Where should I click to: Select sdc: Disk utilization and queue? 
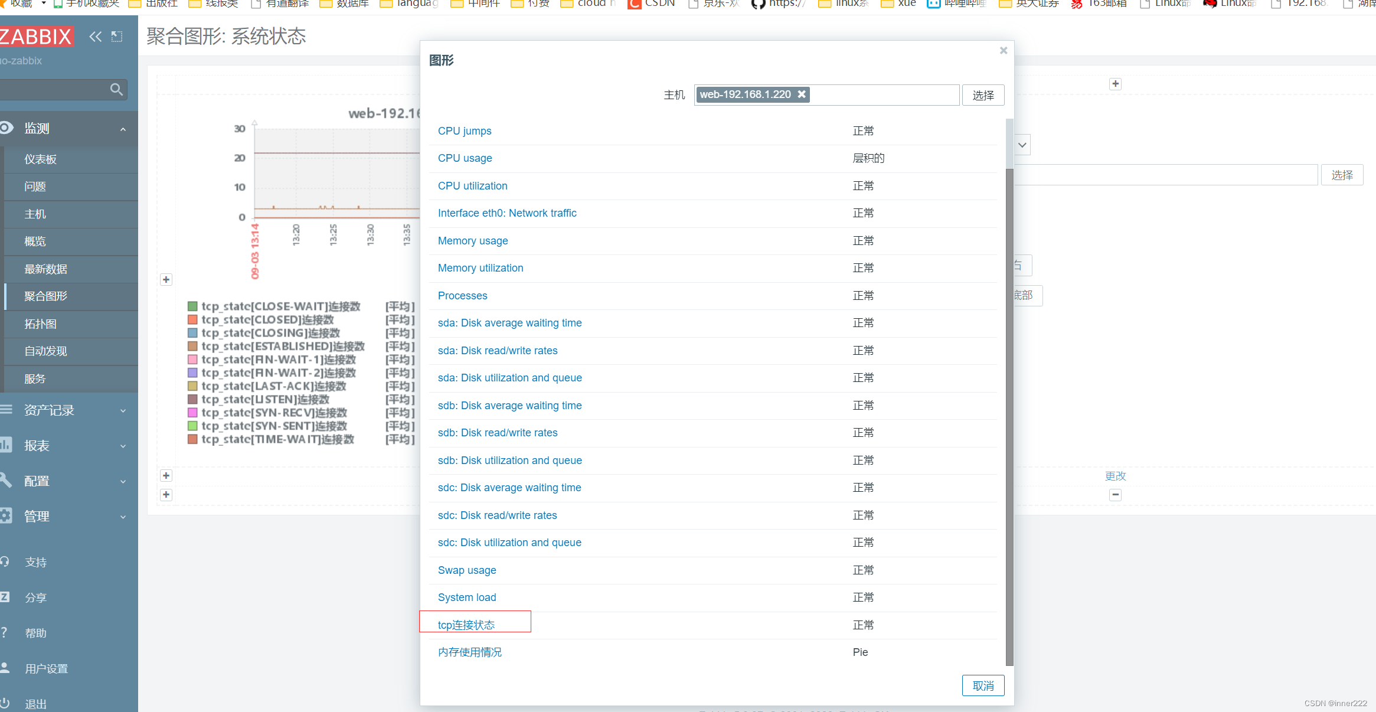point(509,543)
